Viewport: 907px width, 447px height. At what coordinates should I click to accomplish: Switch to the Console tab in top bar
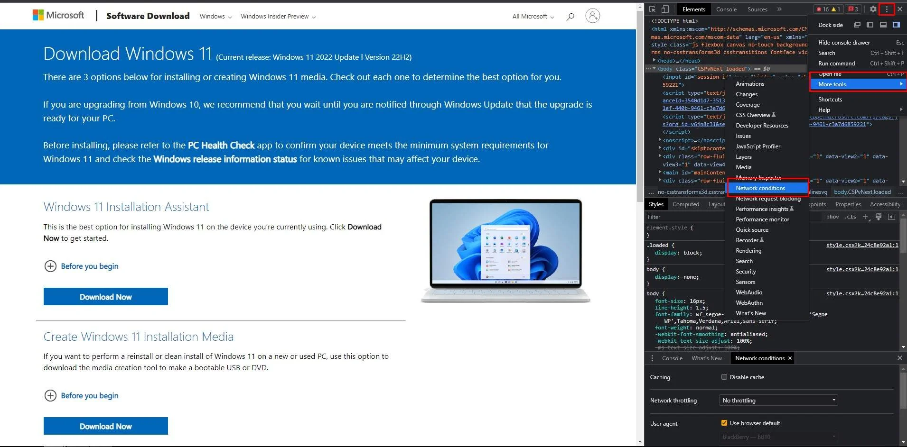726,9
